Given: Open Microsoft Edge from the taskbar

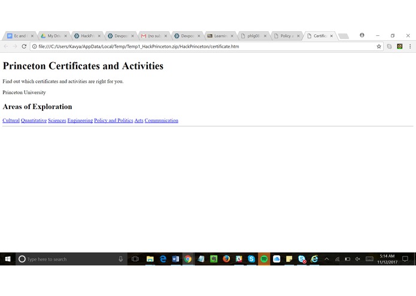Looking at the screenshot, I should point(163,259).
